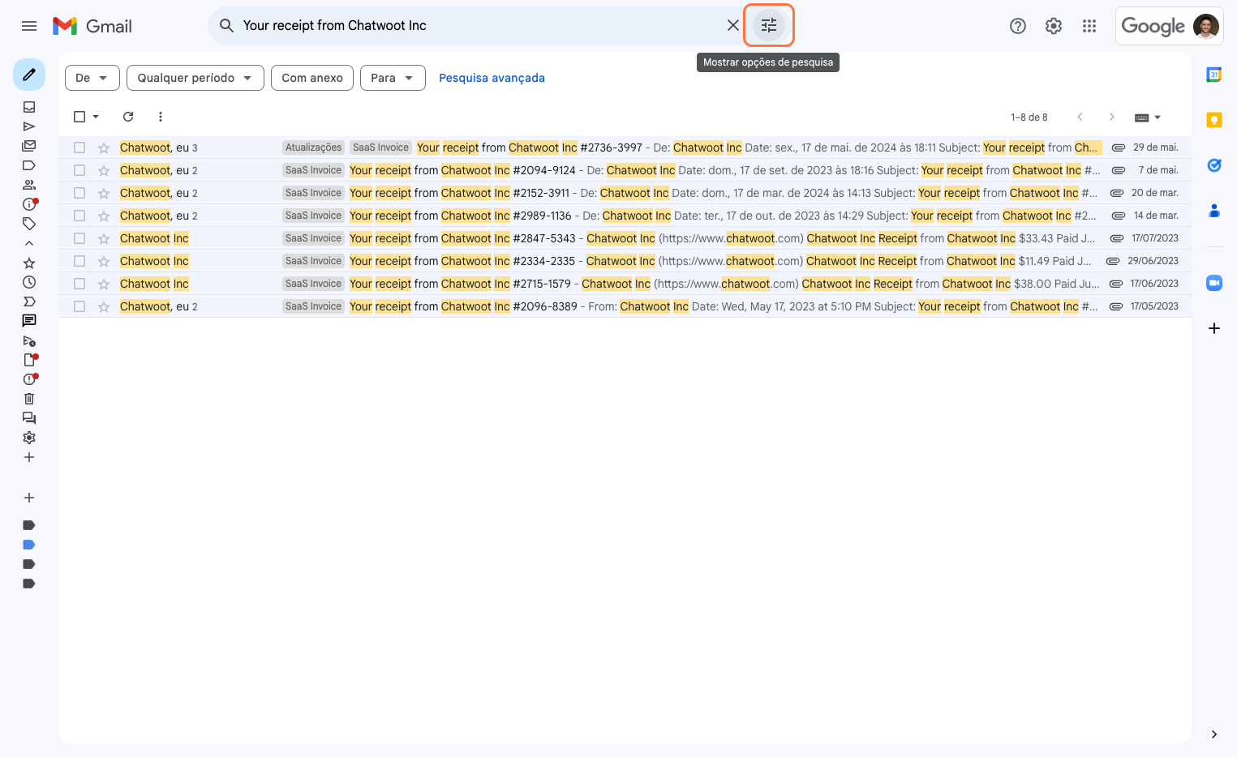Star the receipt #2989-1136 email
This screenshot has height=757, width=1237.
[104, 216]
